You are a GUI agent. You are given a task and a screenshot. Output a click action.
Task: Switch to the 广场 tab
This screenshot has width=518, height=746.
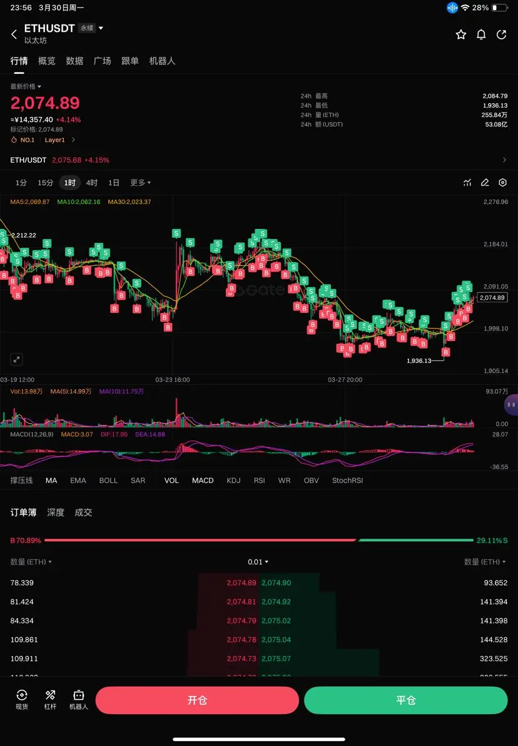102,61
